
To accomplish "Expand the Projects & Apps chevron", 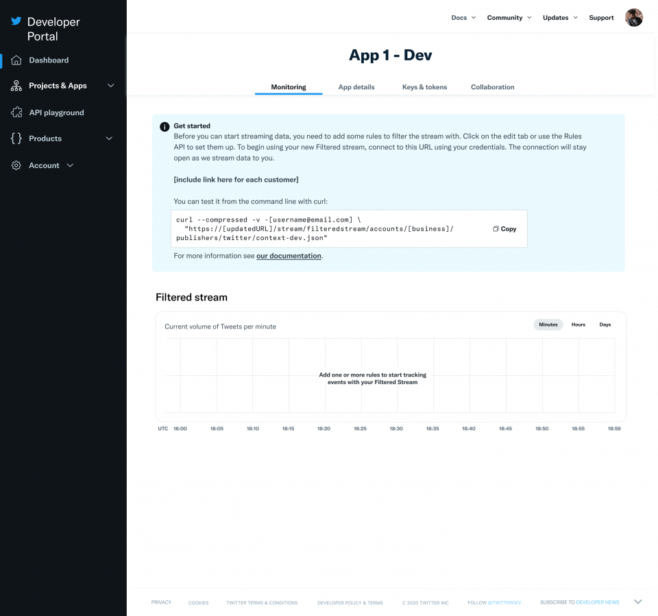I will pos(111,86).
